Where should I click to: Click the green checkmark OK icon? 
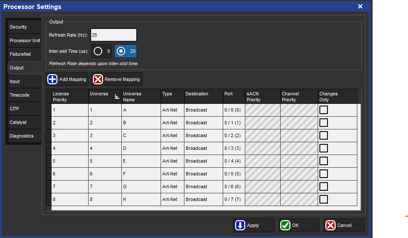(x=285, y=225)
